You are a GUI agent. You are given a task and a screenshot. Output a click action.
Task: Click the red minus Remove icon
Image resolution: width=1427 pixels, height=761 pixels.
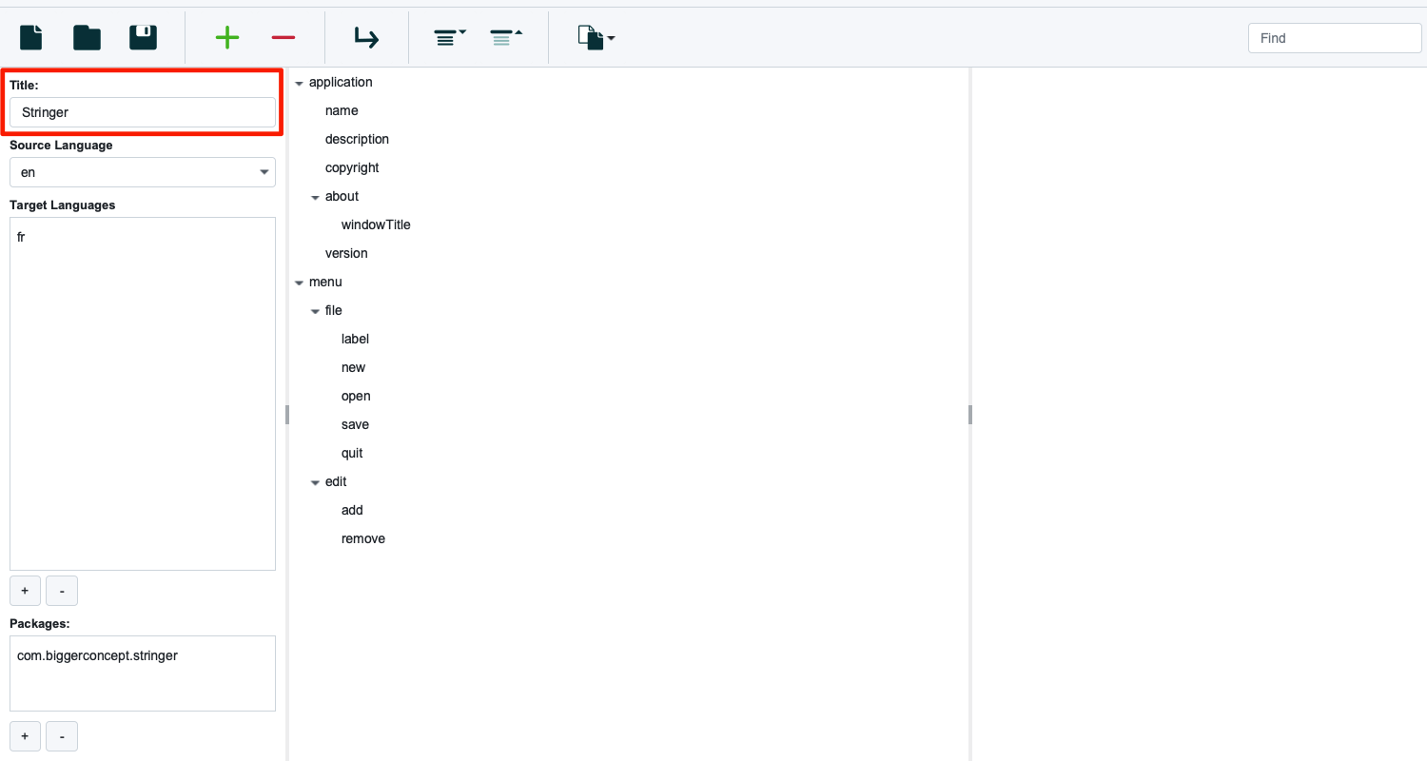[283, 37]
